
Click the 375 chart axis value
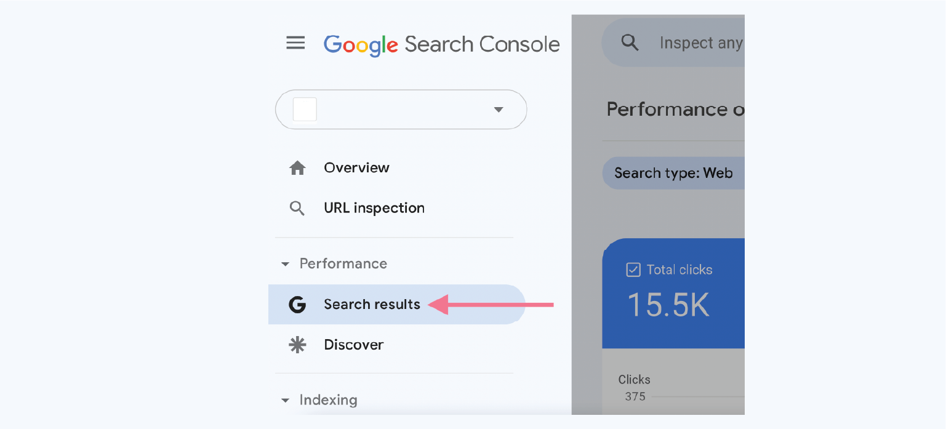point(635,396)
